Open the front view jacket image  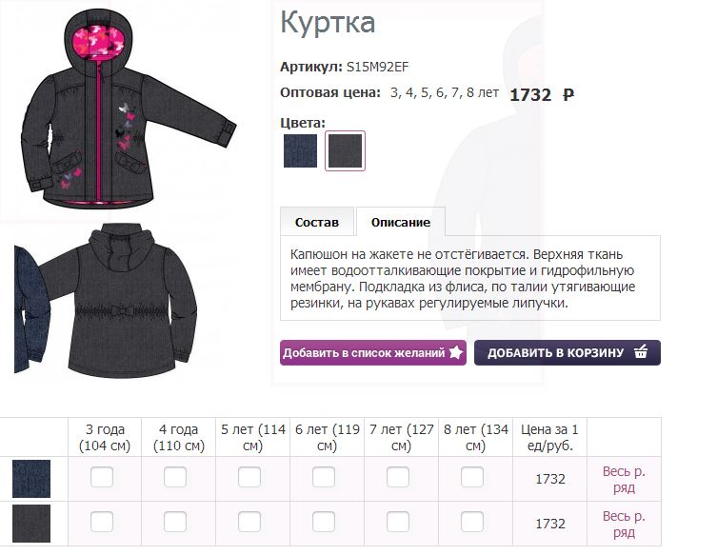point(128,109)
